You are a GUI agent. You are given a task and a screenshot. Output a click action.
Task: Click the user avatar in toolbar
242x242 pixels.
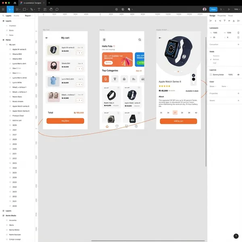204,9
